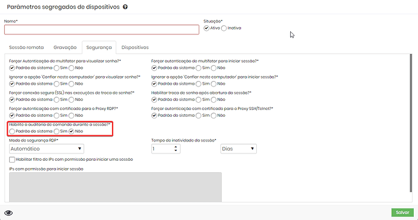Choose Não for multifator para iniciar sessão
The width and height of the screenshot is (418, 220).
(213, 68)
